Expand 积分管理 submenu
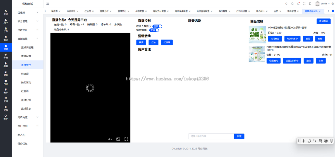The image size is (335, 157). pyautogui.click(x=28, y=21)
